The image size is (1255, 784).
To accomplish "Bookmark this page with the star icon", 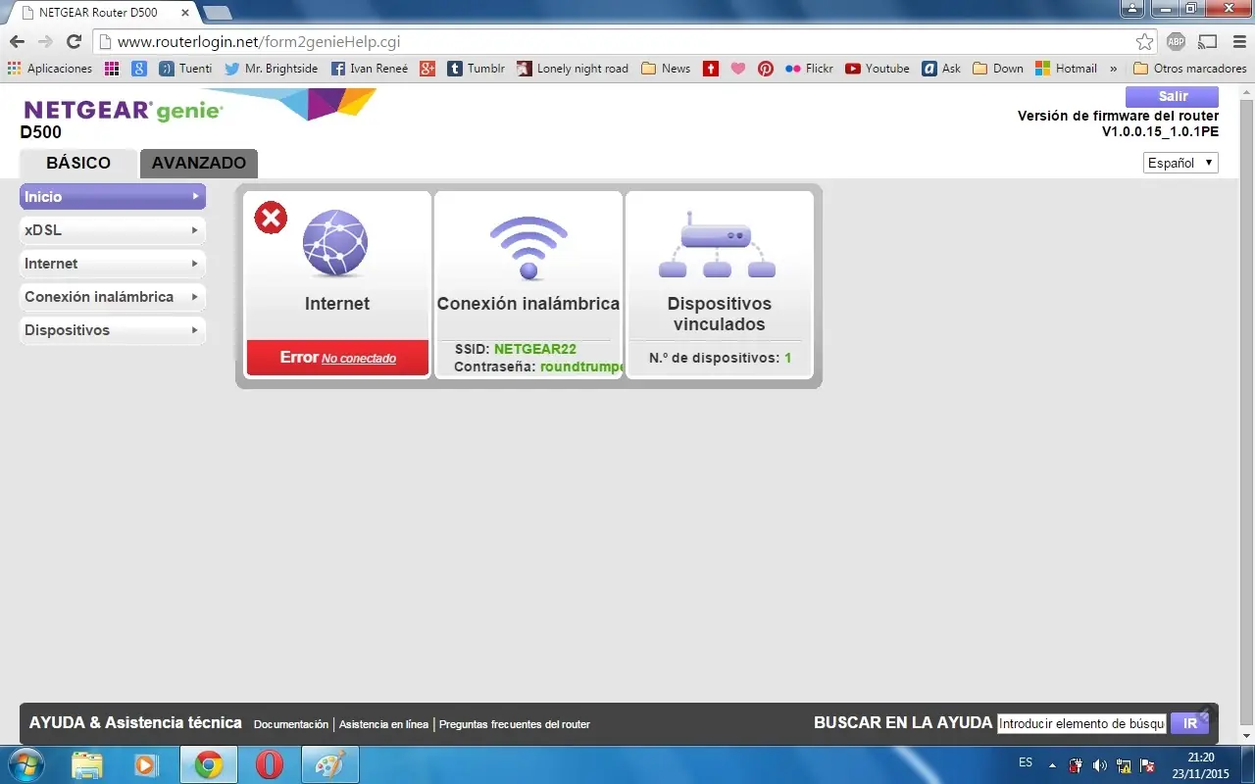I will [x=1144, y=42].
